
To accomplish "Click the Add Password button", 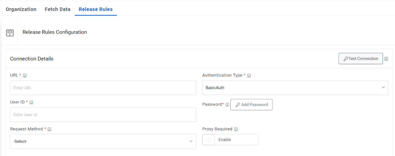I will [x=252, y=105].
